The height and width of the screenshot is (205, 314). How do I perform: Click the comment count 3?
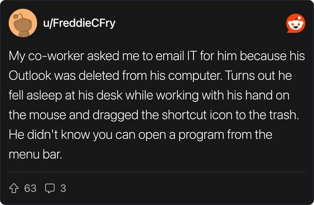[63, 188]
